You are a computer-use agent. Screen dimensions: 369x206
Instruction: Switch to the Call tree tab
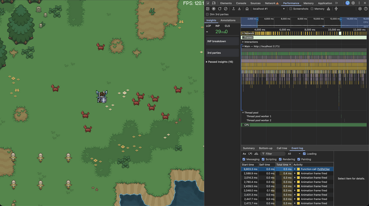[282, 148]
